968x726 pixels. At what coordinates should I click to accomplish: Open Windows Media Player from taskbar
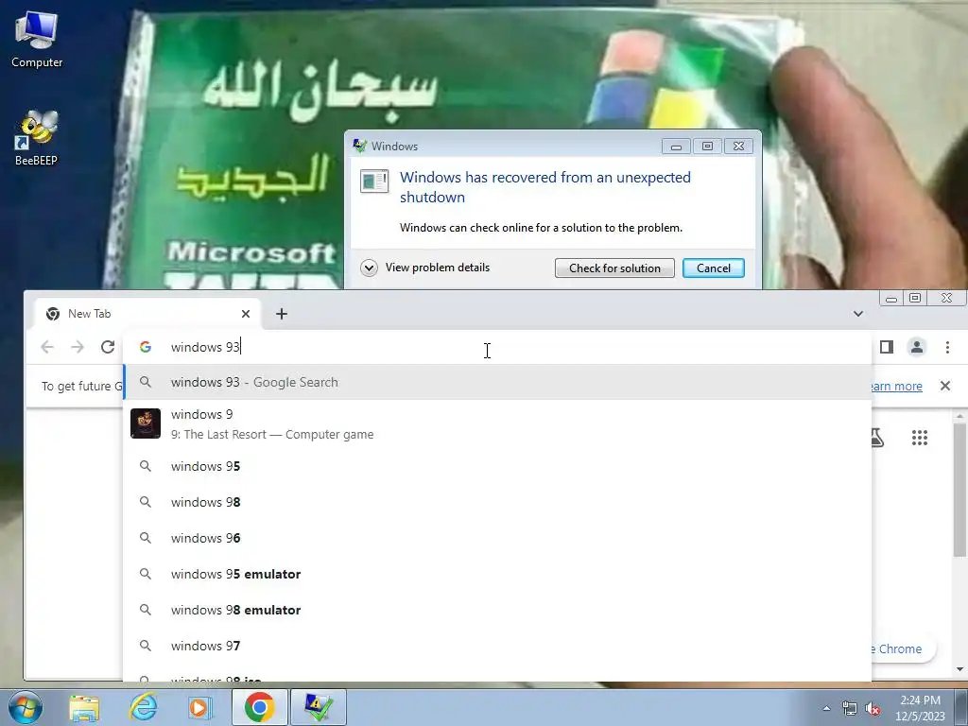(x=199, y=707)
